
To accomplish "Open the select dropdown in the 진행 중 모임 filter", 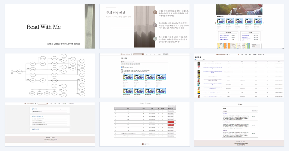I will [122, 62].
